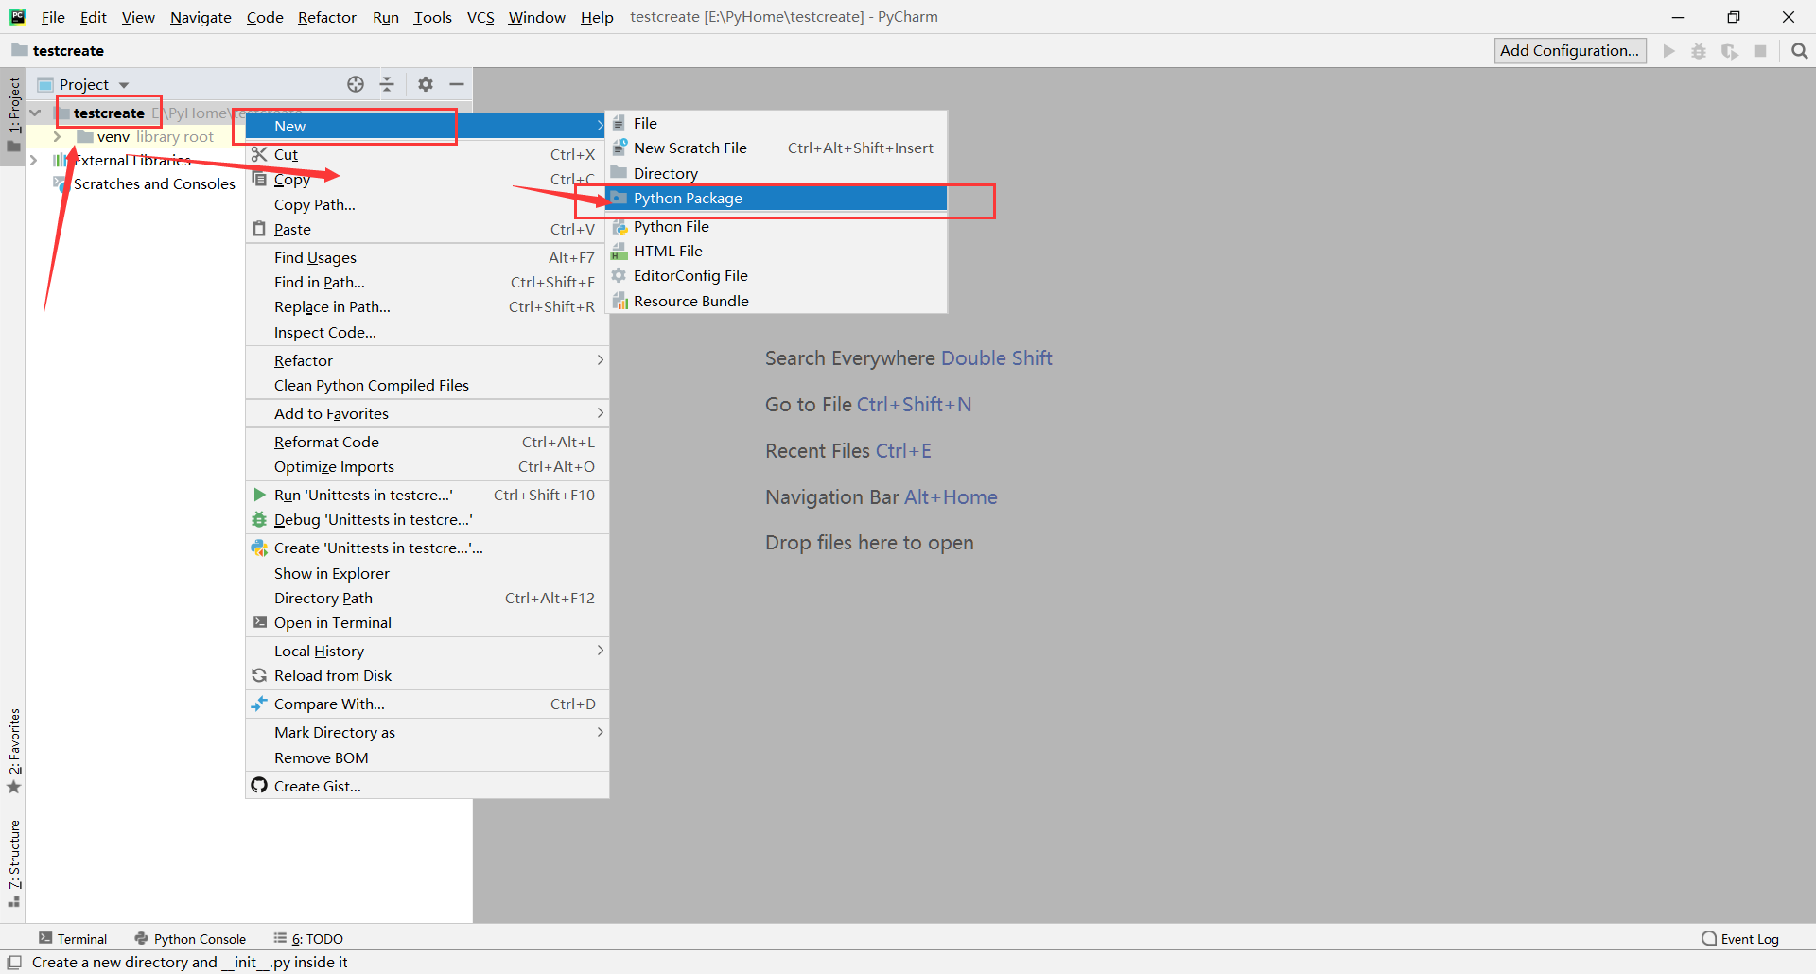Collapse the testcreate root folder
Viewport: 1816px width, 974px height.
35,113
